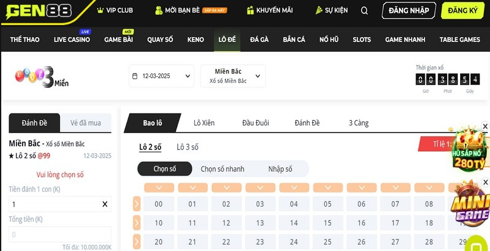Close the Hũ Sắp Nổ floating banner
Screen dimensions: 490x251
tap(485, 126)
